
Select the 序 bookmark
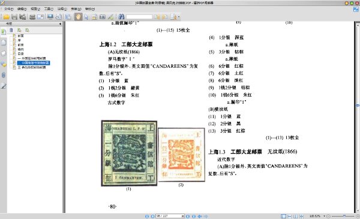pos(19,40)
